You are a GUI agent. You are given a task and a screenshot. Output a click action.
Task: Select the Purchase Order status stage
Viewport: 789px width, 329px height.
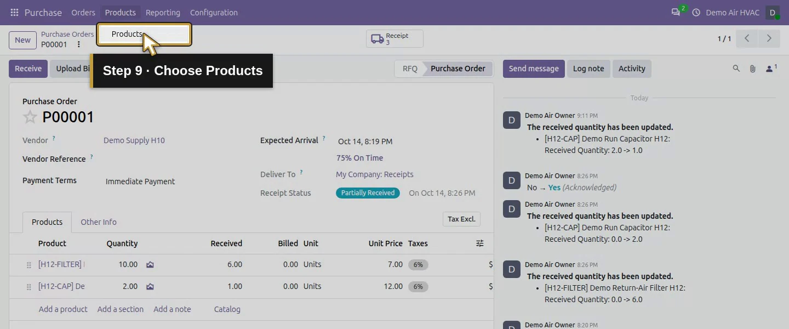pos(458,69)
